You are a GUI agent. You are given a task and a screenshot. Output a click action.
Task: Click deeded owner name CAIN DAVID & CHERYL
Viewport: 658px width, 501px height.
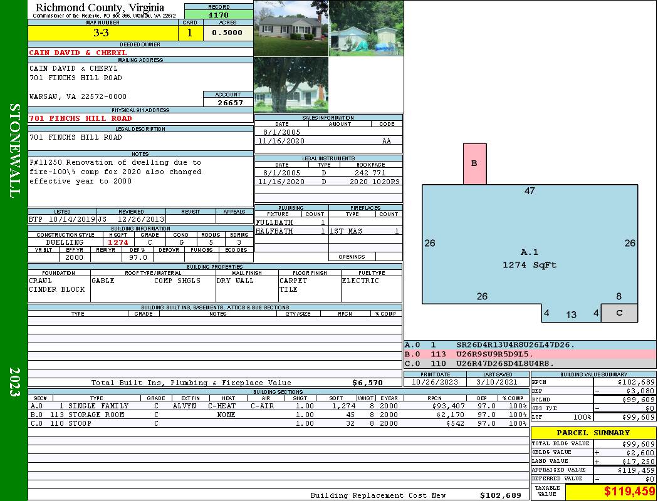[78, 53]
